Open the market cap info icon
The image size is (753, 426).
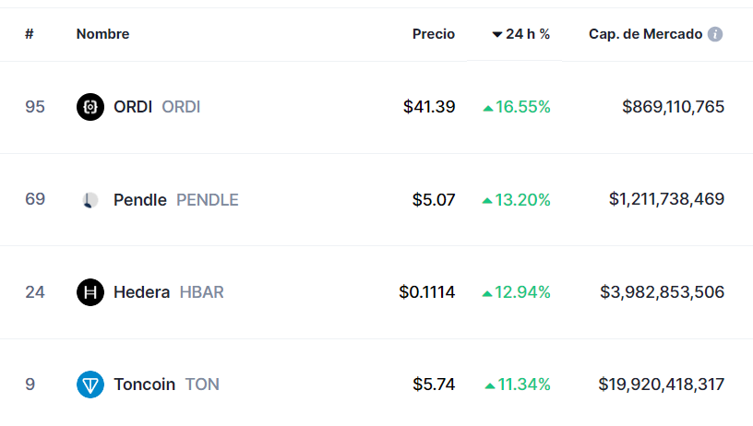(x=715, y=34)
